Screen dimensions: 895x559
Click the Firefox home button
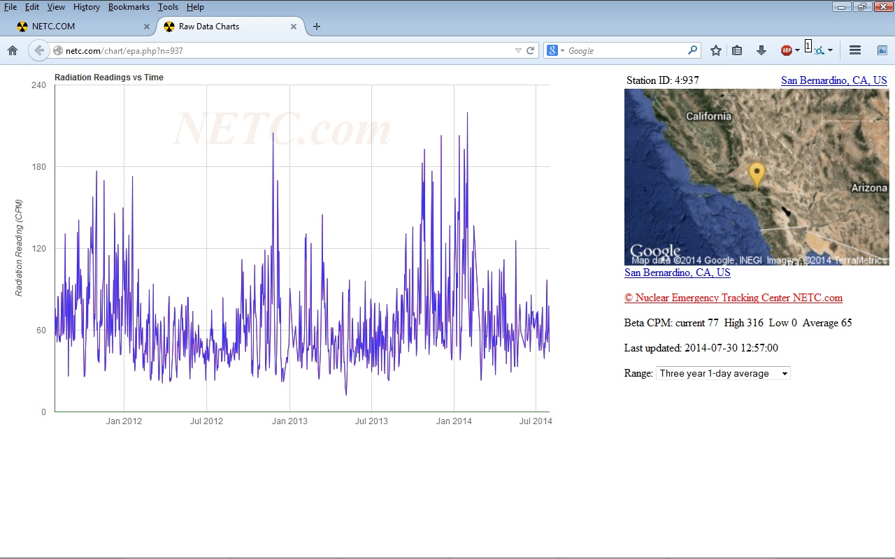[13, 50]
